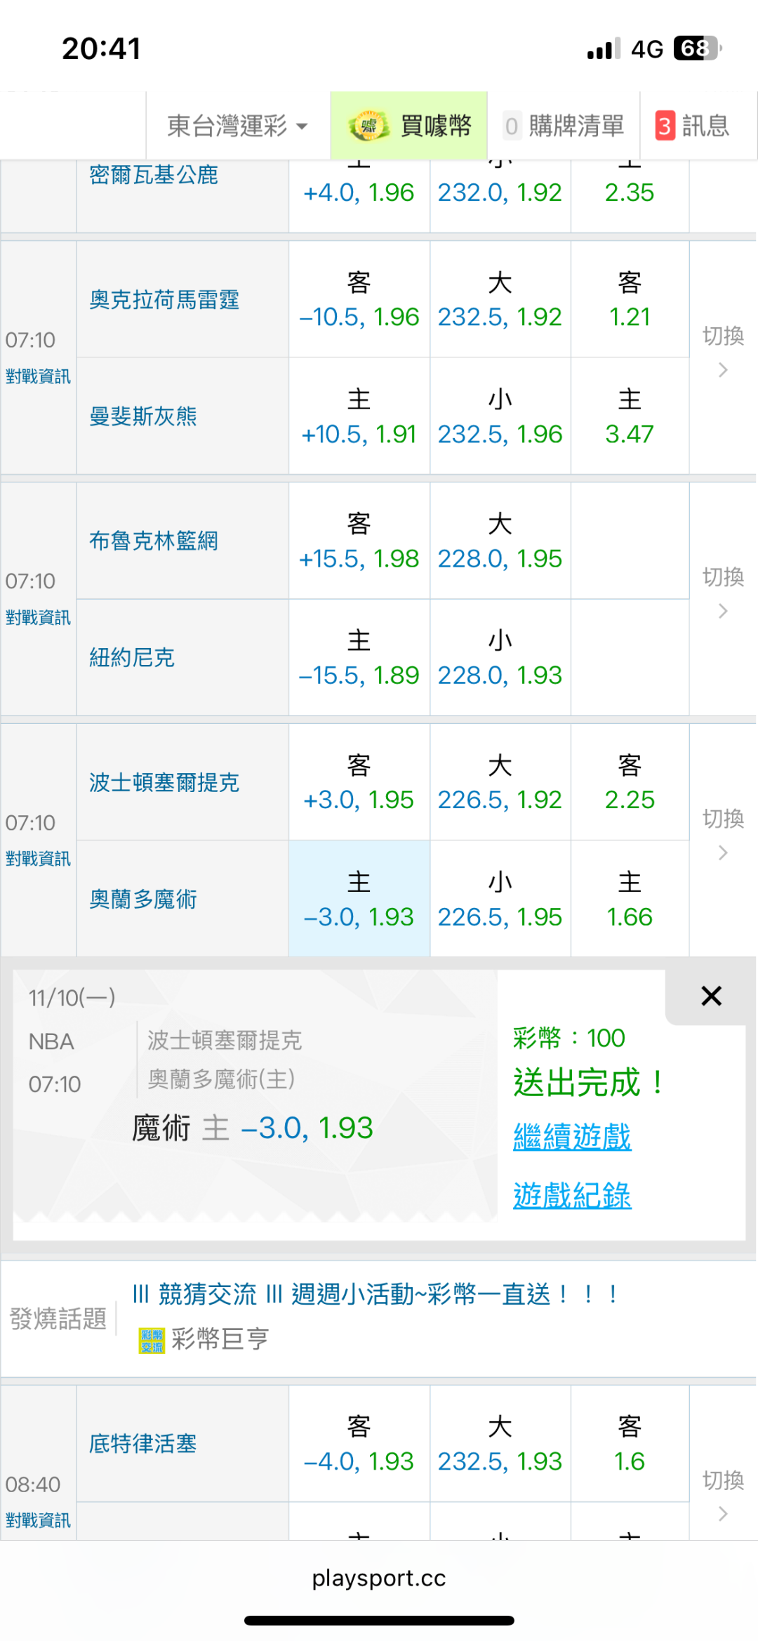This screenshot has width=758, height=1641.
Task: Open 對戰資訊 for the Nets vs Knicks game
Action: [x=38, y=618]
